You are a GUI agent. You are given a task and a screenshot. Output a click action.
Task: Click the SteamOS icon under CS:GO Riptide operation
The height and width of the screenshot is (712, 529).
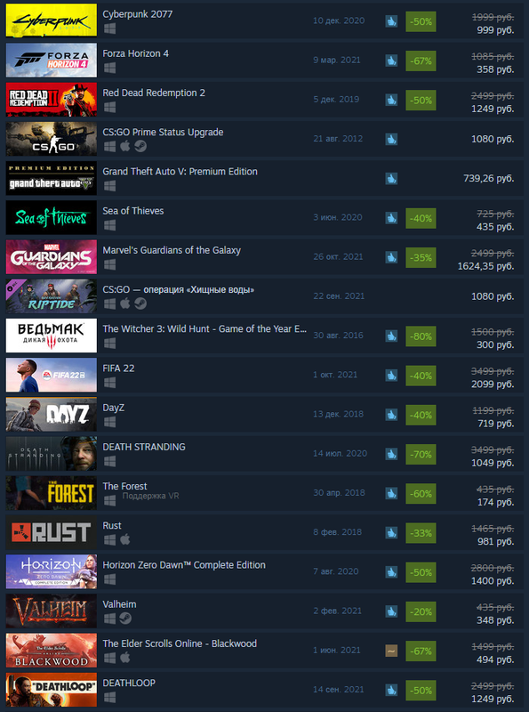pos(140,303)
